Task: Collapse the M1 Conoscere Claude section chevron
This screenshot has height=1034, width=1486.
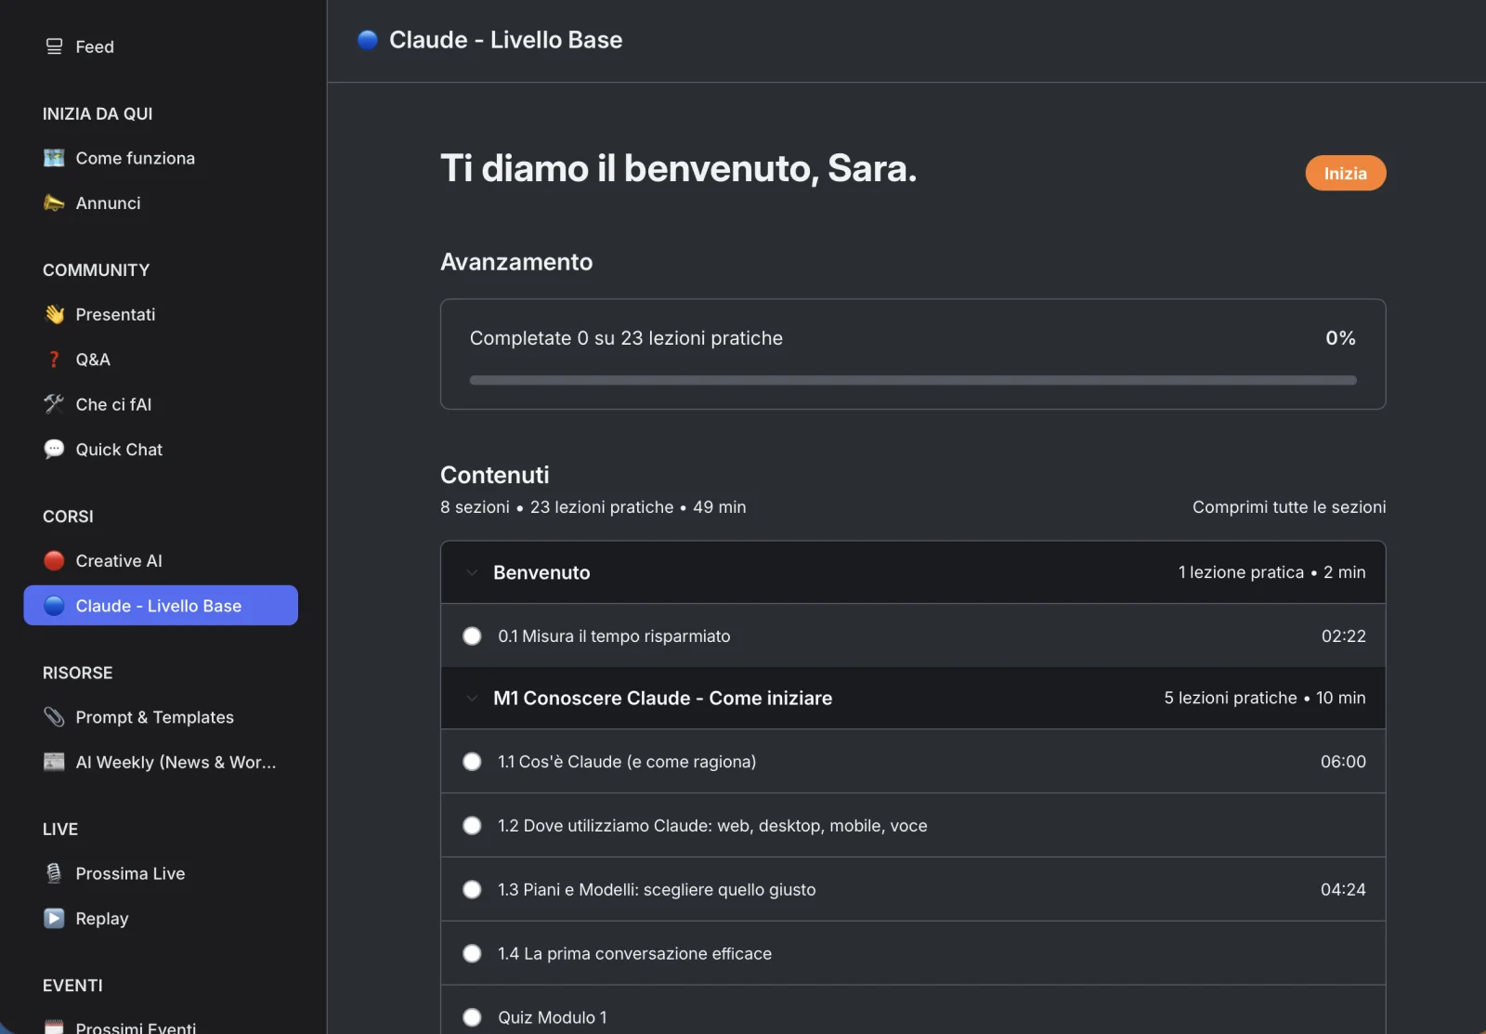Action: [x=472, y=699]
